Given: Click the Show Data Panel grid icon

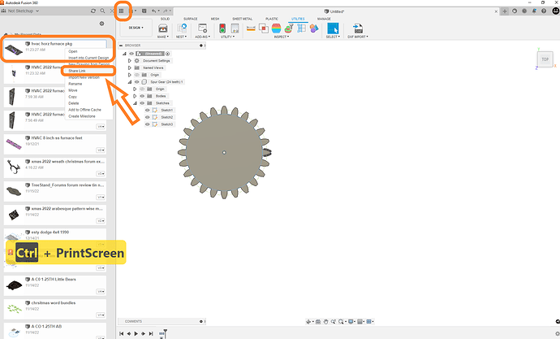Looking at the screenshot, I should (x=123, y=11).
